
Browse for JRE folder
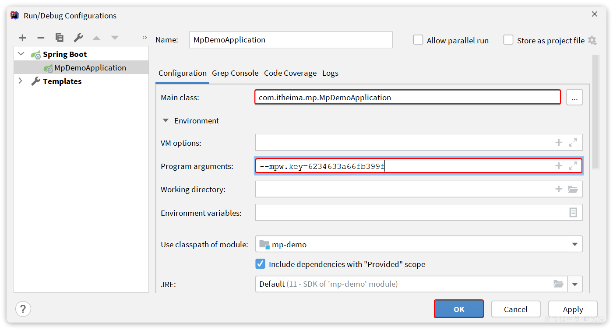[x=558, y=284]
